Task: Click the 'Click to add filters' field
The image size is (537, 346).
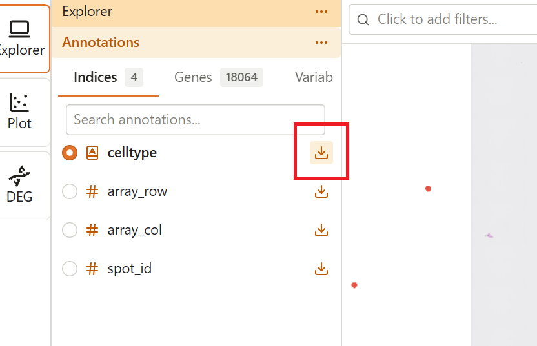Action: tap(443, 19)
